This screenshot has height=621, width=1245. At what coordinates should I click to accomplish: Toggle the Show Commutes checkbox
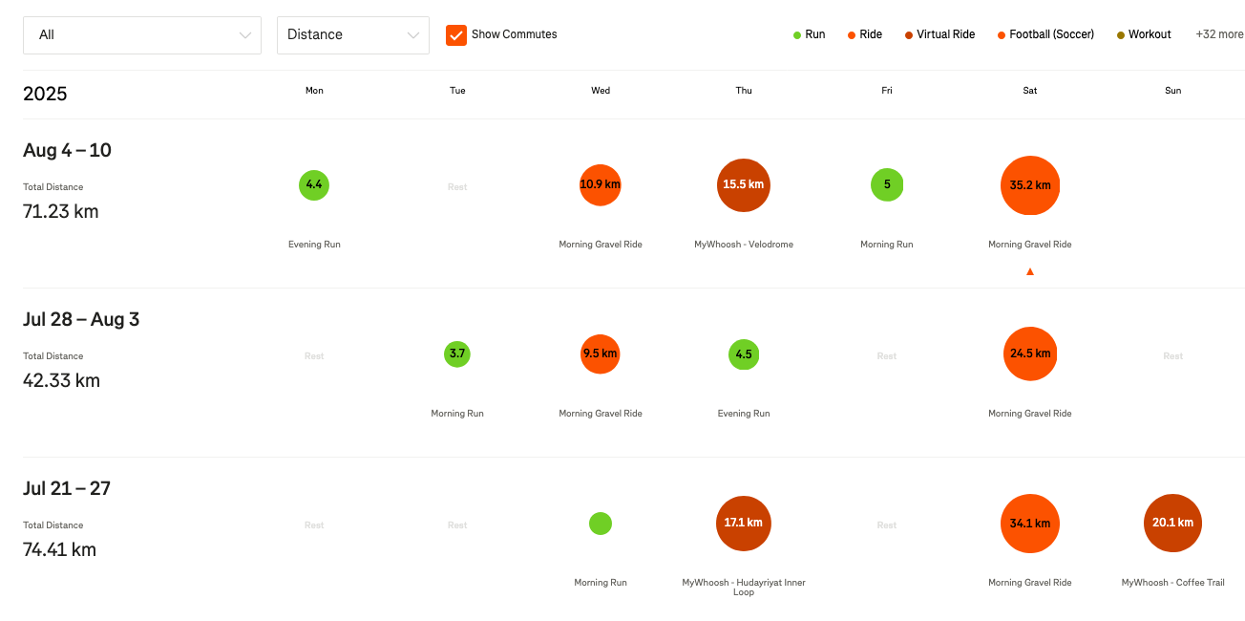pyautogui.click(x=456, y=34)
